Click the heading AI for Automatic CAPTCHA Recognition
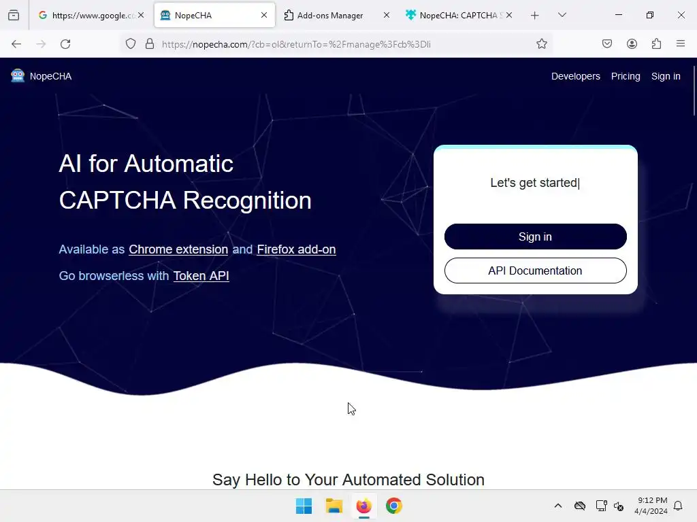 point(185,181)
